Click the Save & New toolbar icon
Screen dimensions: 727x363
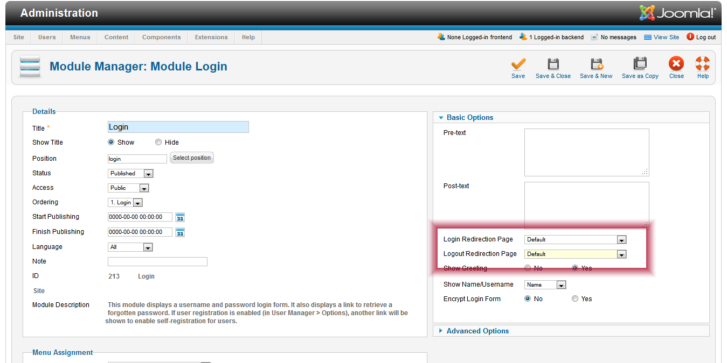(596, 65)
